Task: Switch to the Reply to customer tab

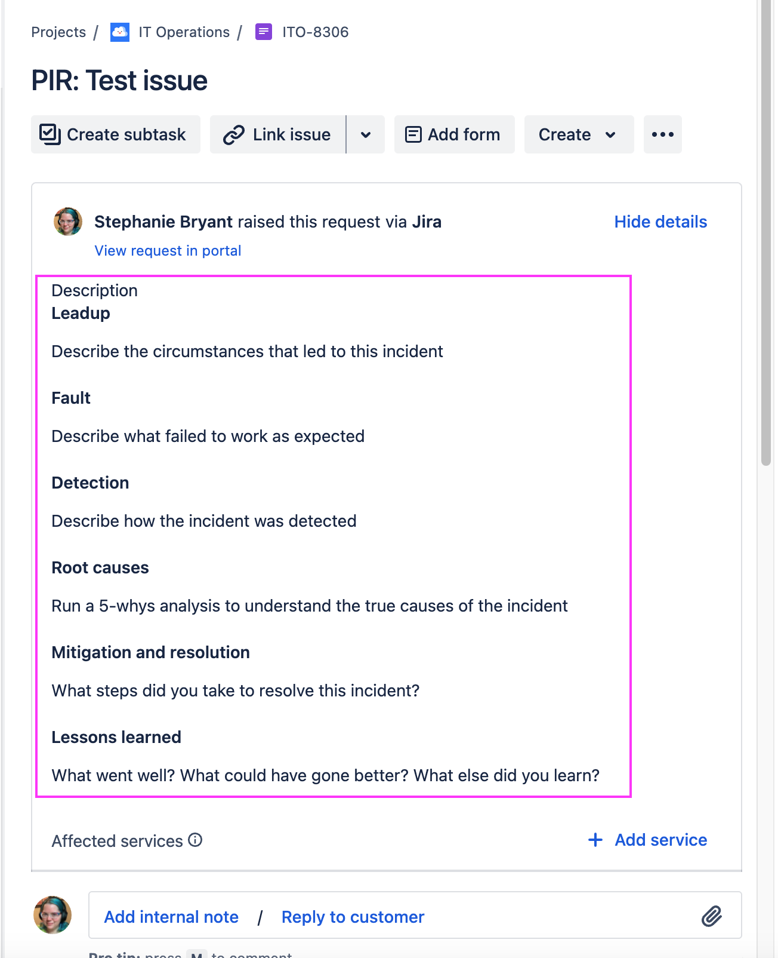Action: tap(353, 917)
